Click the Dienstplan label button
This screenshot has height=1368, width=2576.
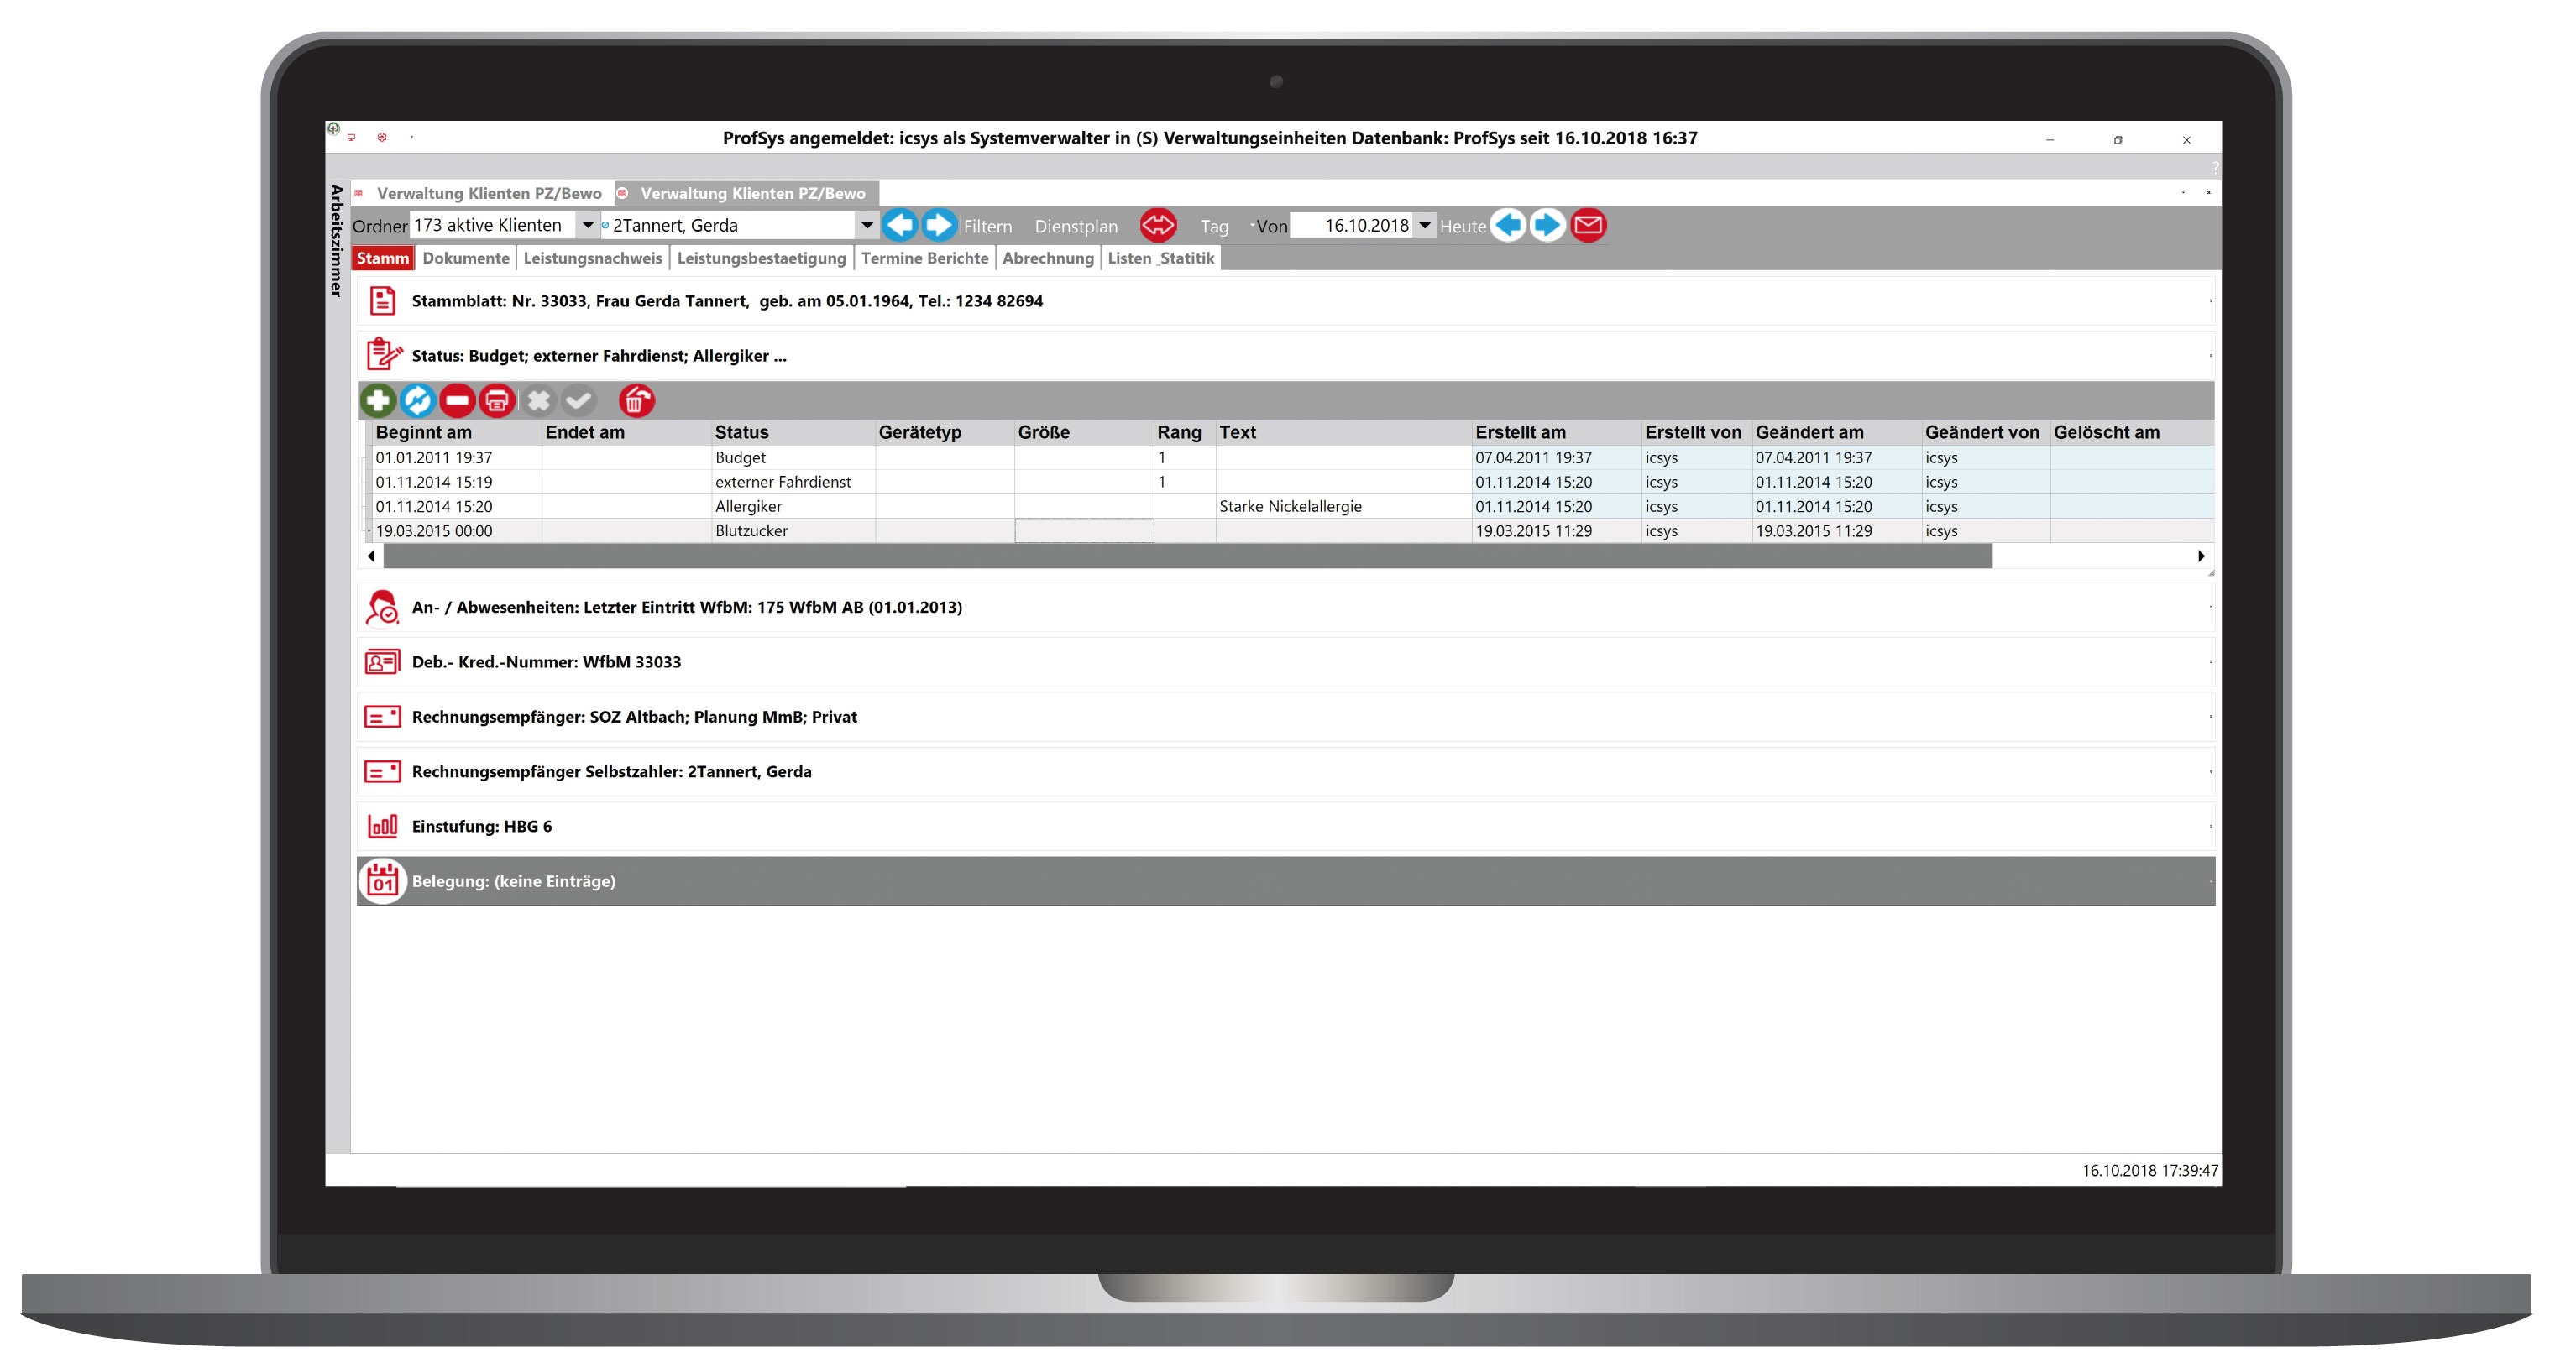coord(1076,227)
